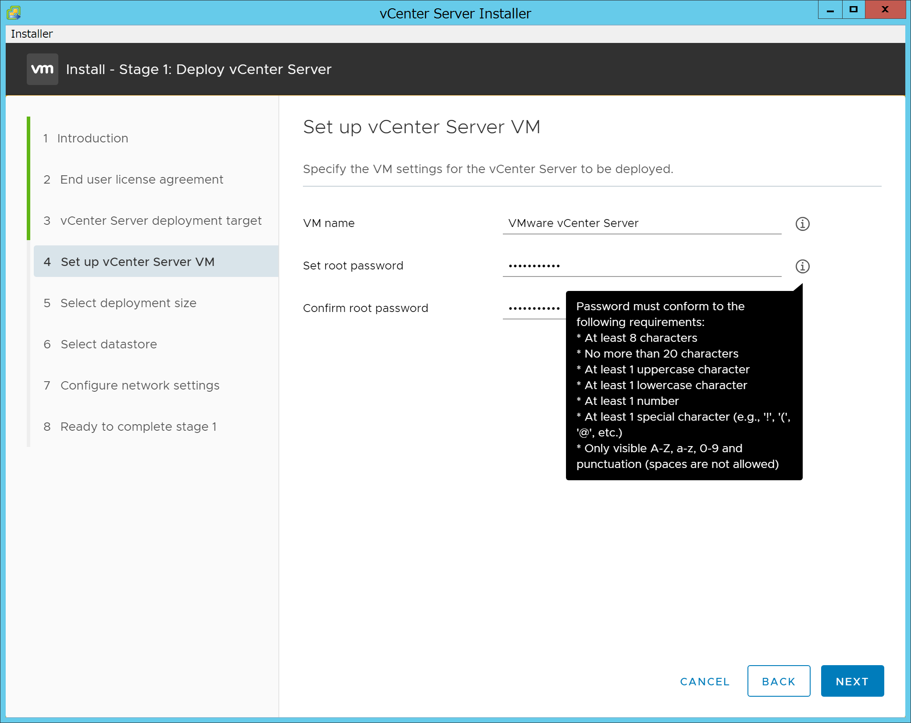Click 'At least 1 number' tooltip line

(627, 401)
